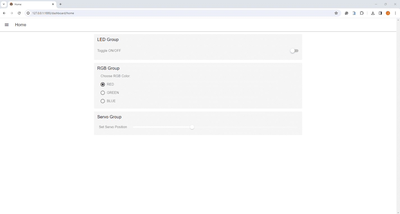Viewport: 400px width, 214px height.
Task: Open the Chrome profile avatar
Action: (388, 13)
